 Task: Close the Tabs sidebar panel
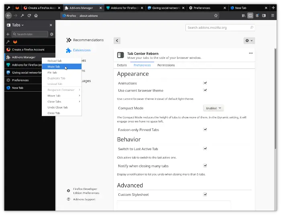[51, 25]
